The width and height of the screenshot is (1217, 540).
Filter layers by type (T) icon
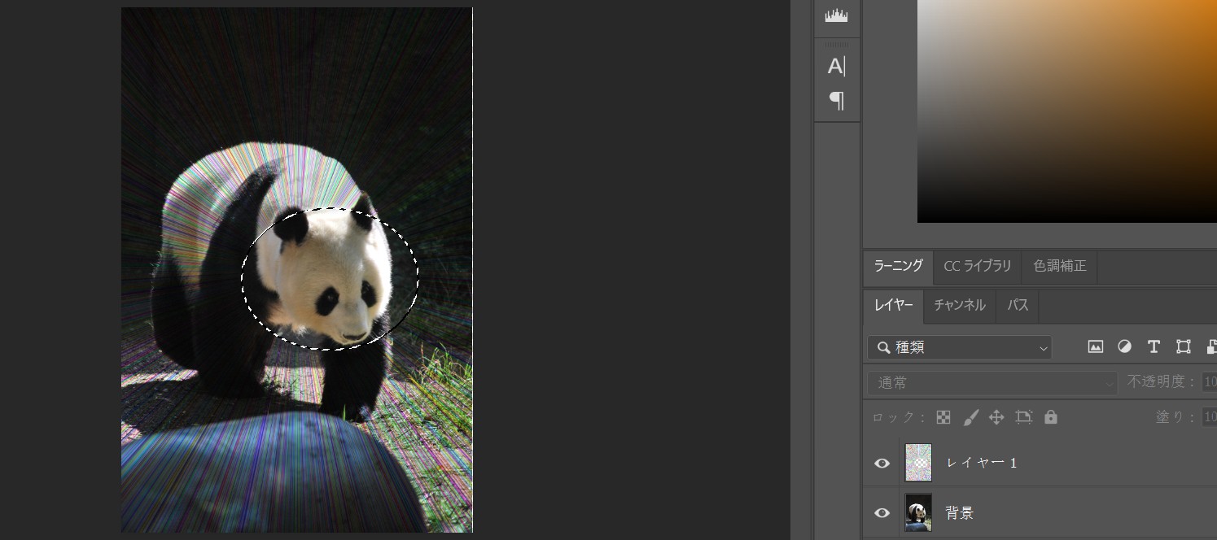[x=1154, y=347]
